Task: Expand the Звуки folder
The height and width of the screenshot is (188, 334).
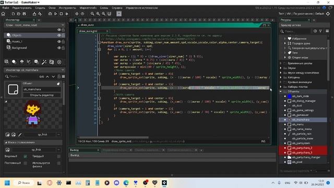Action: [x=281, y=68]
